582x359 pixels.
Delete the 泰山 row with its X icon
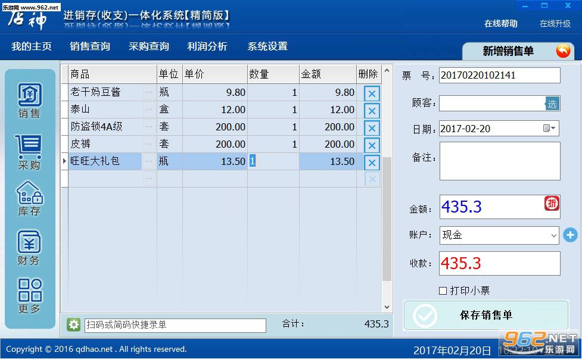(x=372, y=111)
